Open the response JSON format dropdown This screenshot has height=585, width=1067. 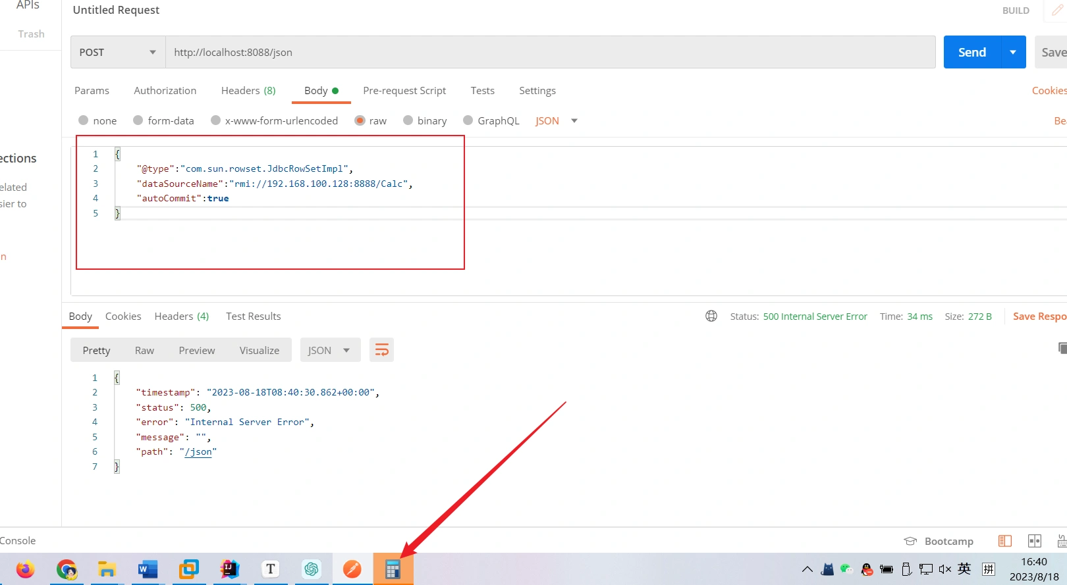click(329, 350)
